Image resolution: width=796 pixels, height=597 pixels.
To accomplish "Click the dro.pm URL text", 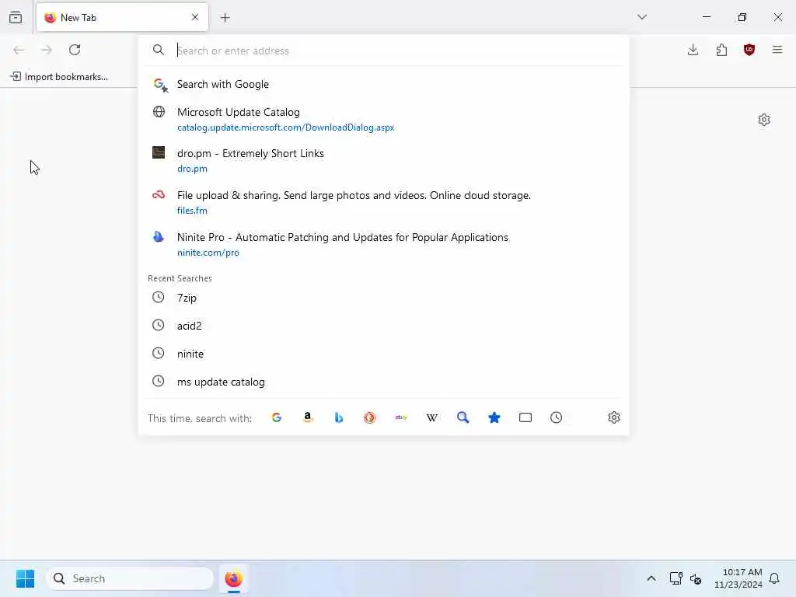I will pyautogui.click(x=193, y=169).
